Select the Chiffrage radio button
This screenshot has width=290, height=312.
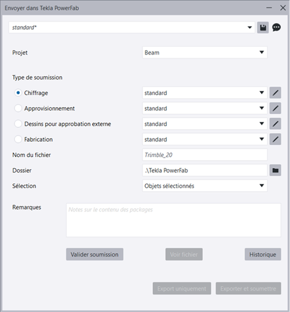18,93
